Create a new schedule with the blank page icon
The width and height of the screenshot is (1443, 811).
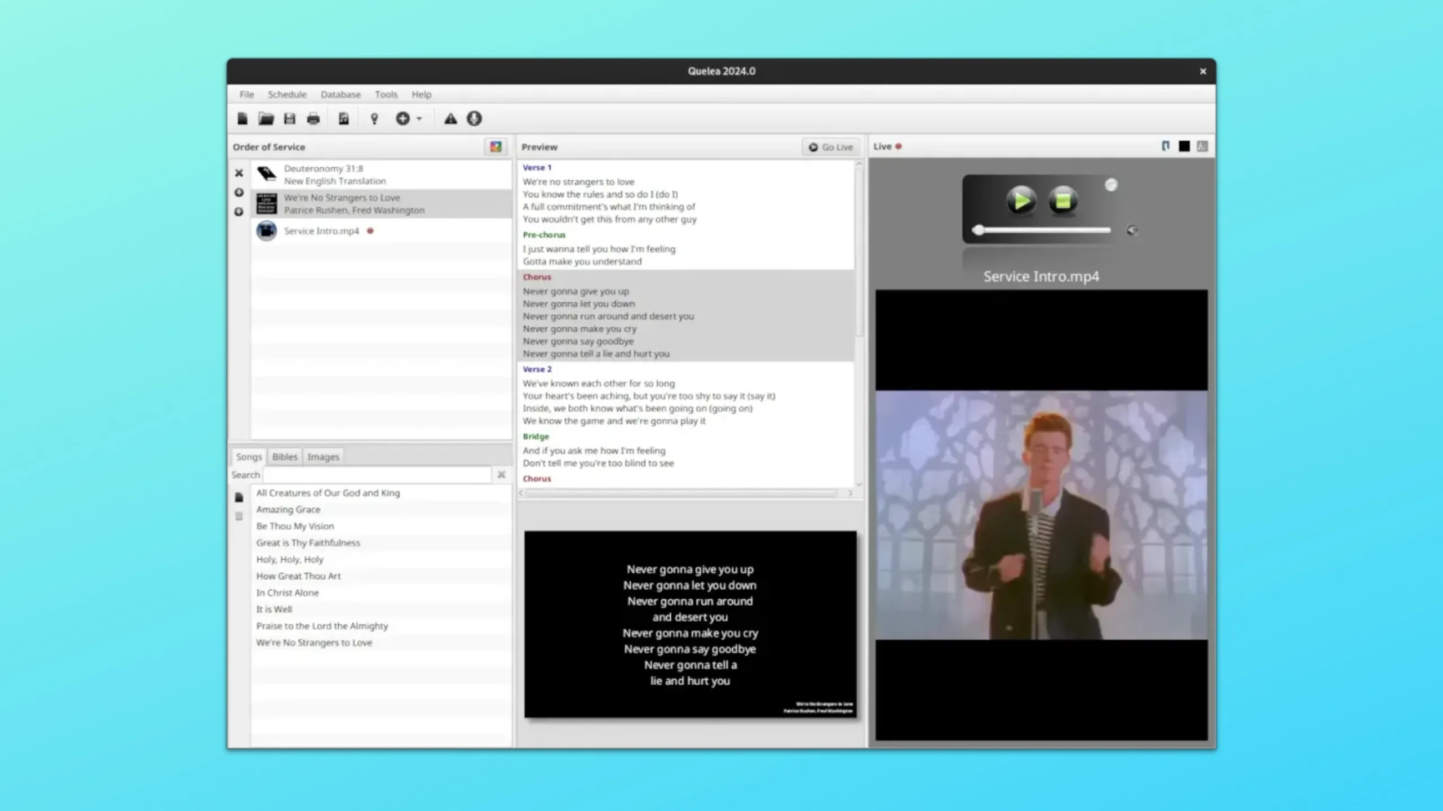[x=242, y=118]
